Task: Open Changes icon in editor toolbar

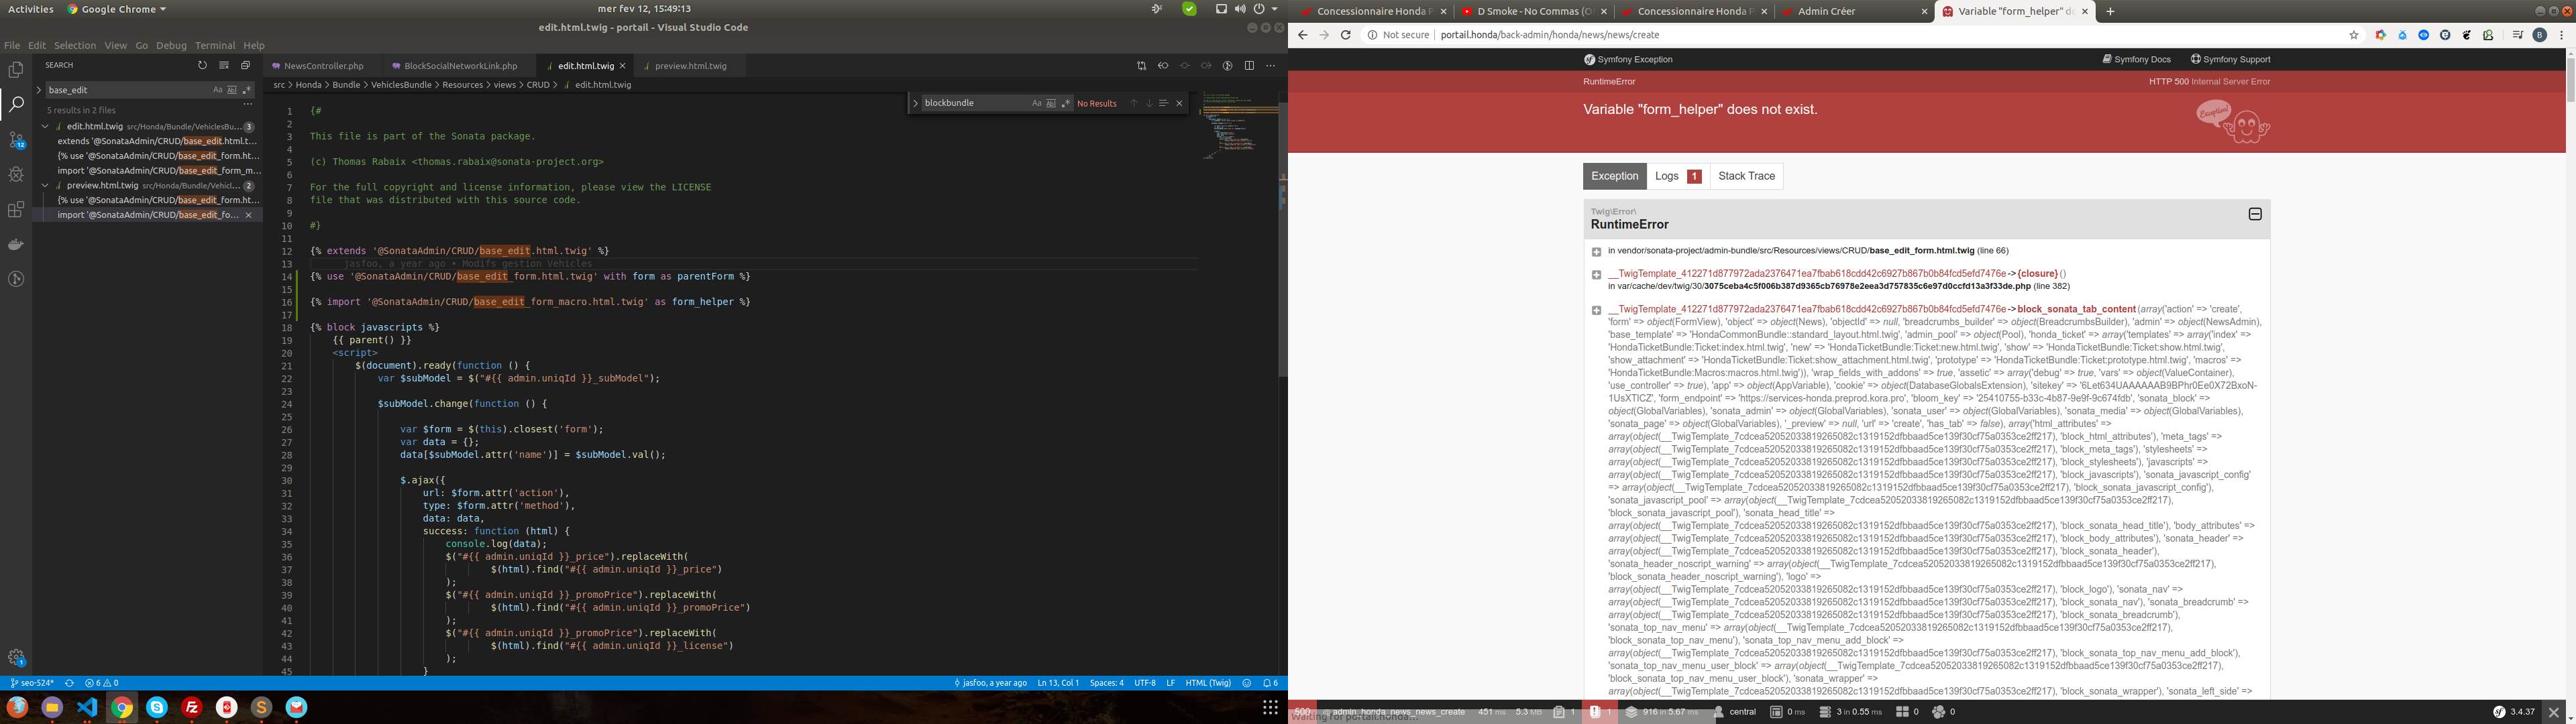Action: pos(1141,66)
